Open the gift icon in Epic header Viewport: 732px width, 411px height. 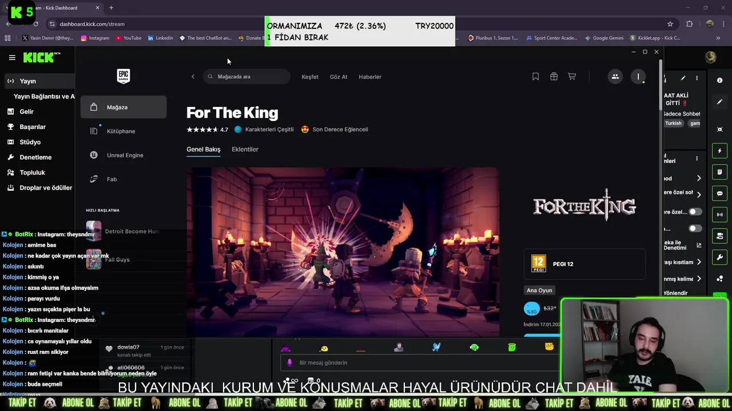coord(554,76)
